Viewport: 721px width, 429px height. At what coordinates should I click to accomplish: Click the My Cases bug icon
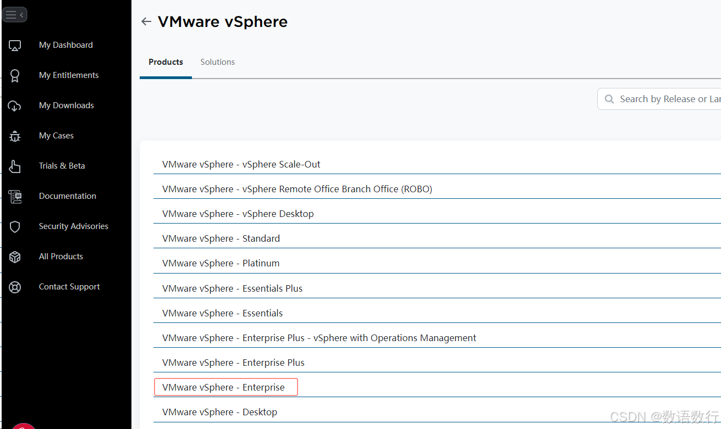click(15, 136)
